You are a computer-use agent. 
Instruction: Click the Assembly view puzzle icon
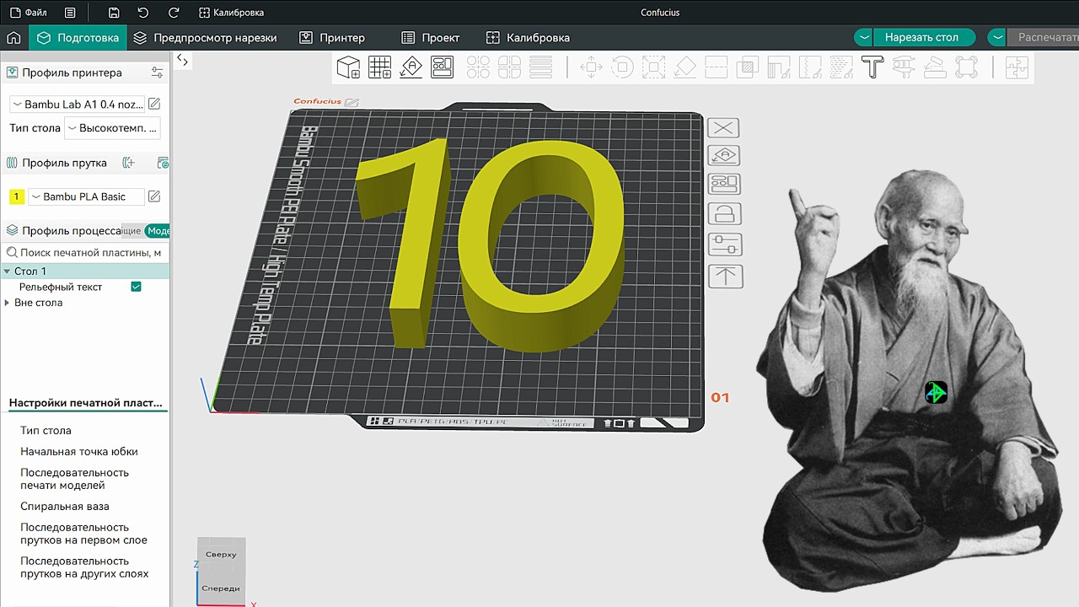pos(1017,67)
